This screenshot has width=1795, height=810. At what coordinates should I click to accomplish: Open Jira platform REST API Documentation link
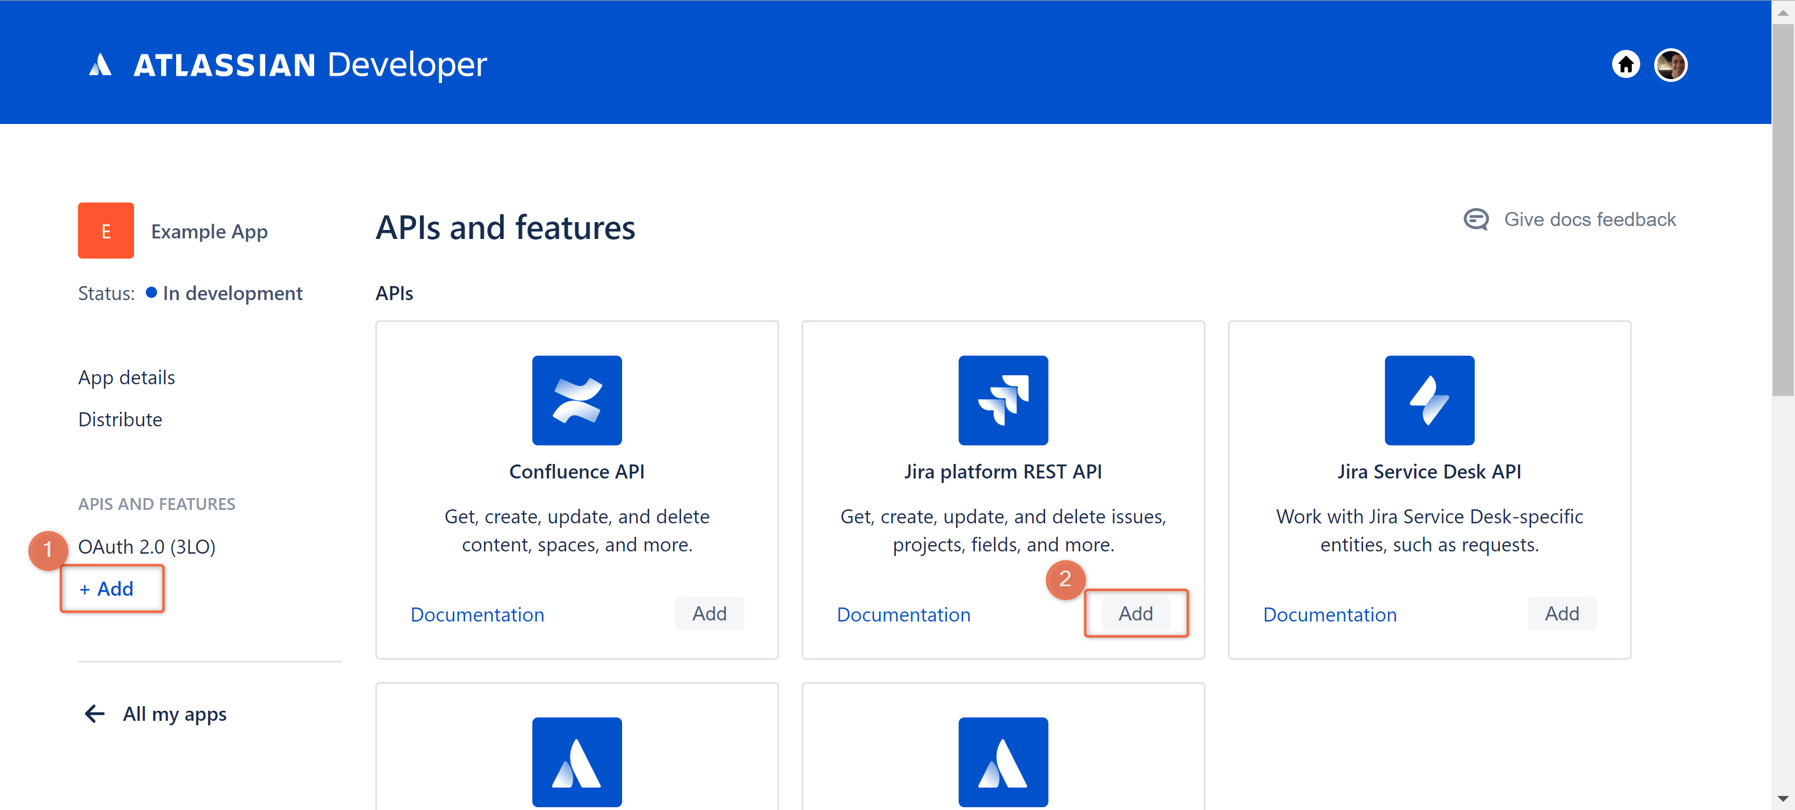tap(903, 615)
